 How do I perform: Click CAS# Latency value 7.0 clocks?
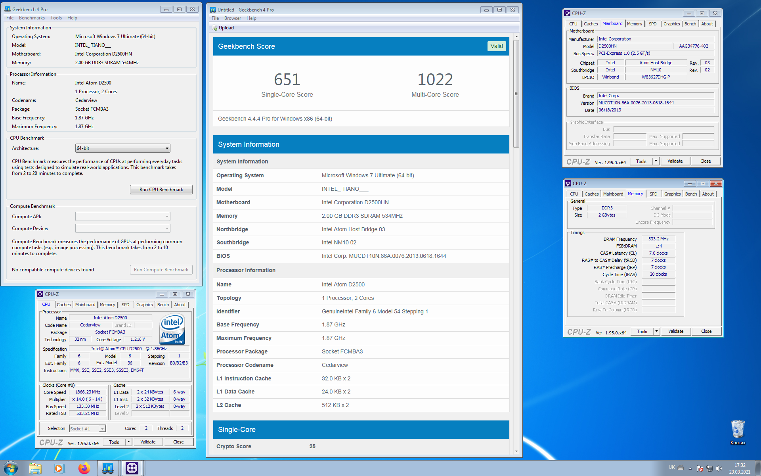(x=658, y=253)
